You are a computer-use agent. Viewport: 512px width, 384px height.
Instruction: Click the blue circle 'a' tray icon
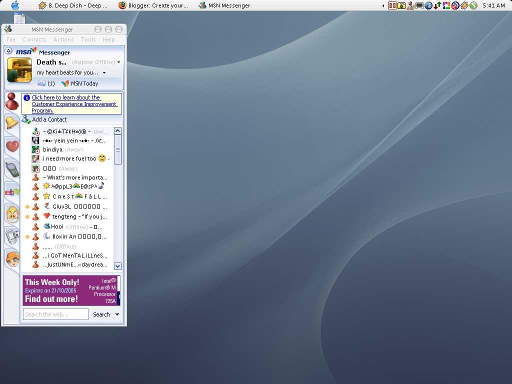428,5
